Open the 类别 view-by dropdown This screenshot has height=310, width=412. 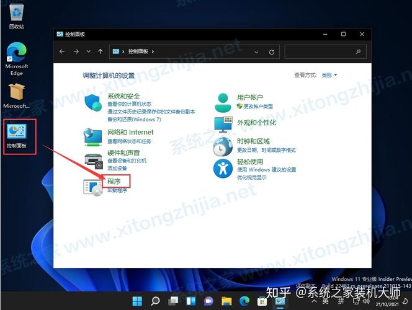(x=329, y=76)
